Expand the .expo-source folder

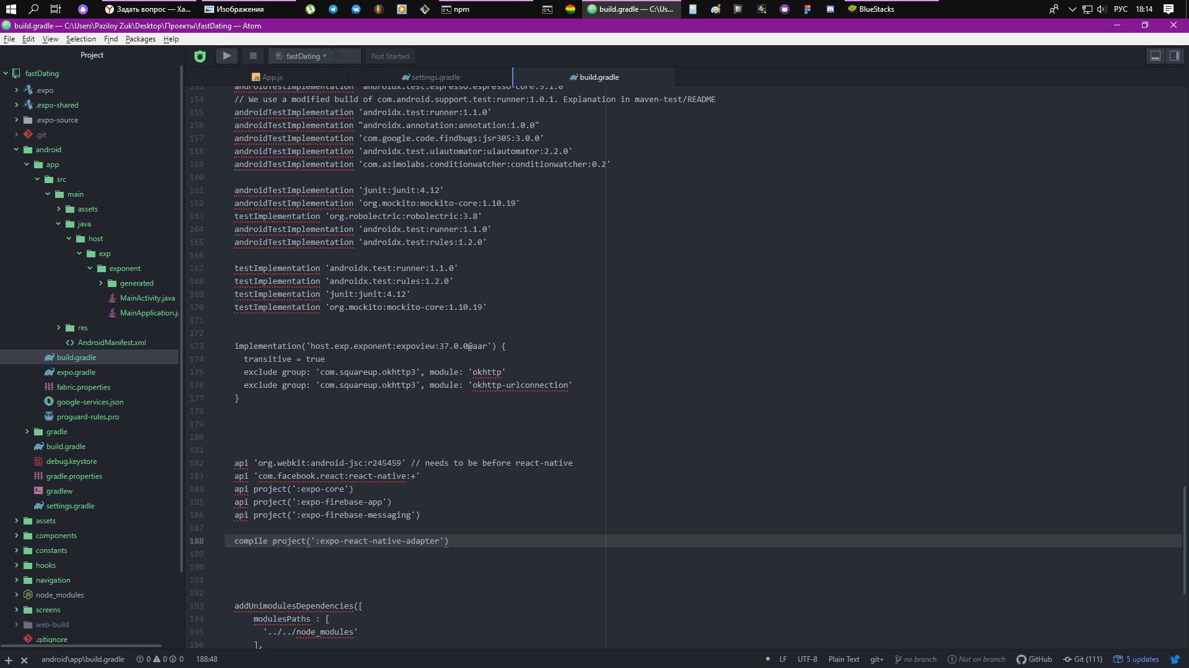coord(16,120)
